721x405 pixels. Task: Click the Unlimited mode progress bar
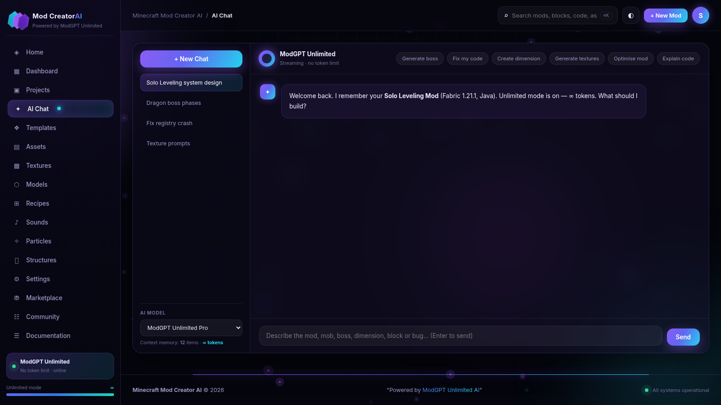(60, 395)
